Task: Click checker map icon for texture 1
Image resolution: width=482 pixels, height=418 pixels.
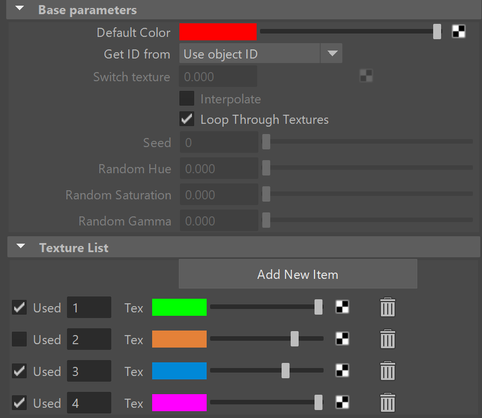Action: [342, 307]
